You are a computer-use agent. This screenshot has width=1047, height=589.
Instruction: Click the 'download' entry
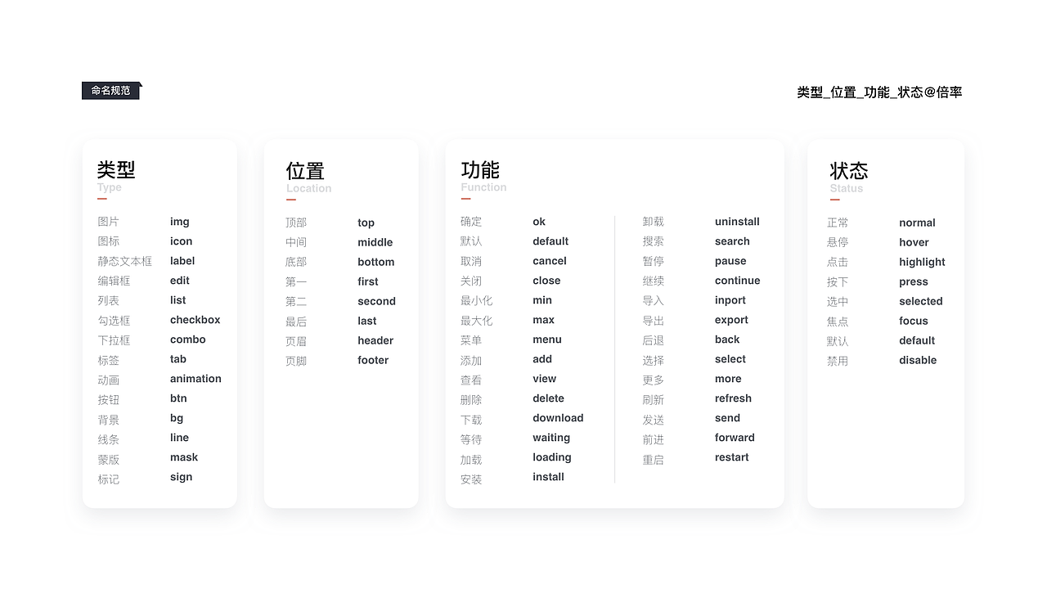[x=558, y=418]
